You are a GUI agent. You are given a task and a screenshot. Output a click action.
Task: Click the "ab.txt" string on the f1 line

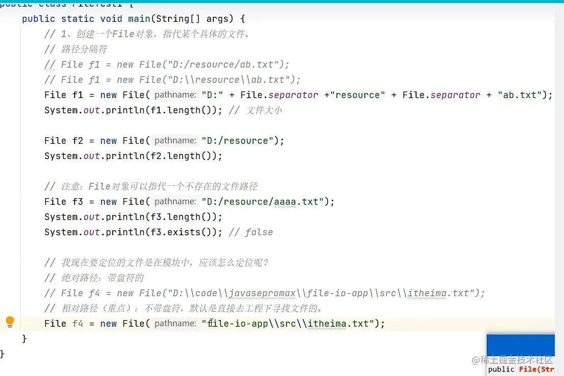pos(520,95)
